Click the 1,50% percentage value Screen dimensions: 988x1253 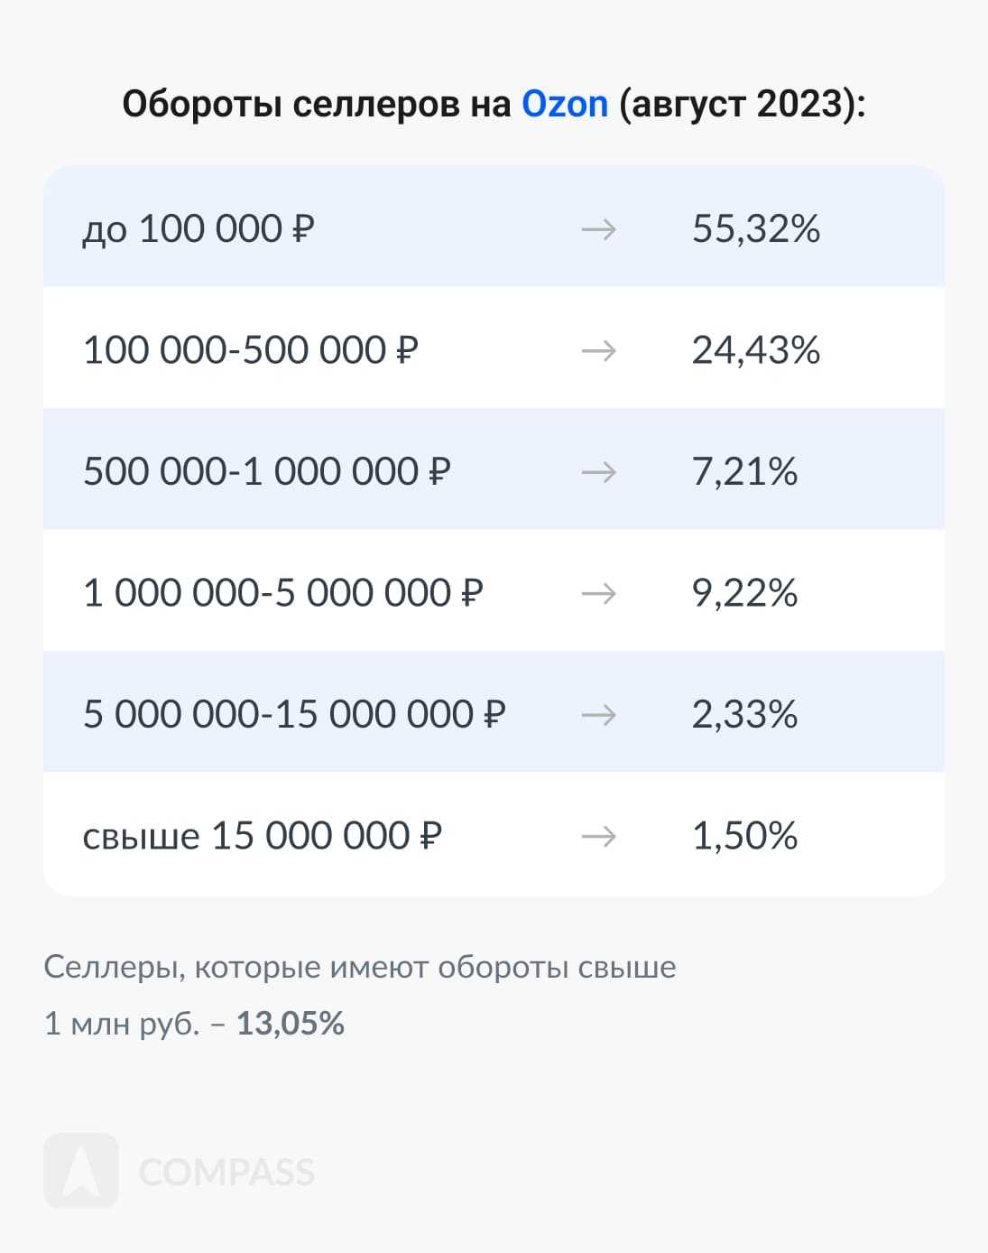pyautogui.click(x=744, y=836)
